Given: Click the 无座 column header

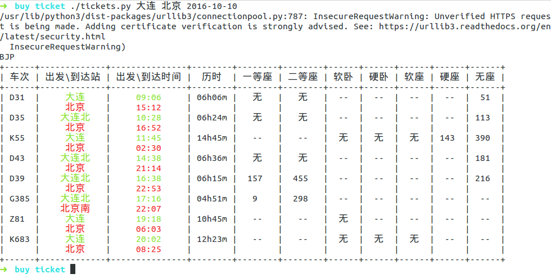Looking at the screenshot, I should coord(485,77).
